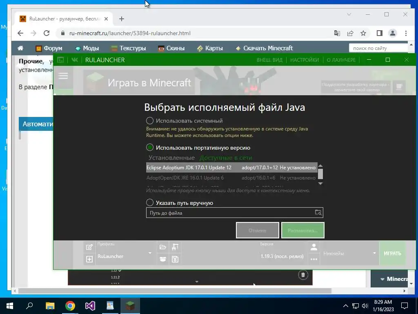Select 'Использовать системный' radio button
This screenshot has height=314, width=418.
pos(150,121)
